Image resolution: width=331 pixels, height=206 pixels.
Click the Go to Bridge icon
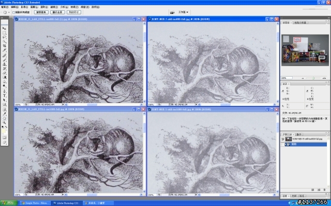(x=172, y=12)
